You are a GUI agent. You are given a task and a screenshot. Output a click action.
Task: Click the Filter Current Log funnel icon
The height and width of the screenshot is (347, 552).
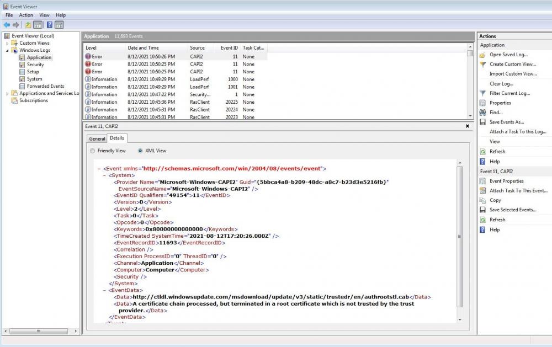click(483, 93)
